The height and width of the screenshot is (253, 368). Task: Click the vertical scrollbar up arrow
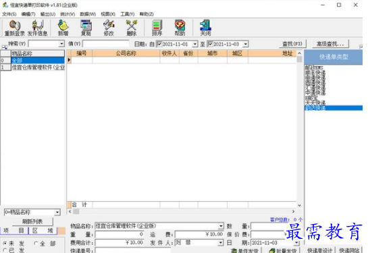[299, 53]
